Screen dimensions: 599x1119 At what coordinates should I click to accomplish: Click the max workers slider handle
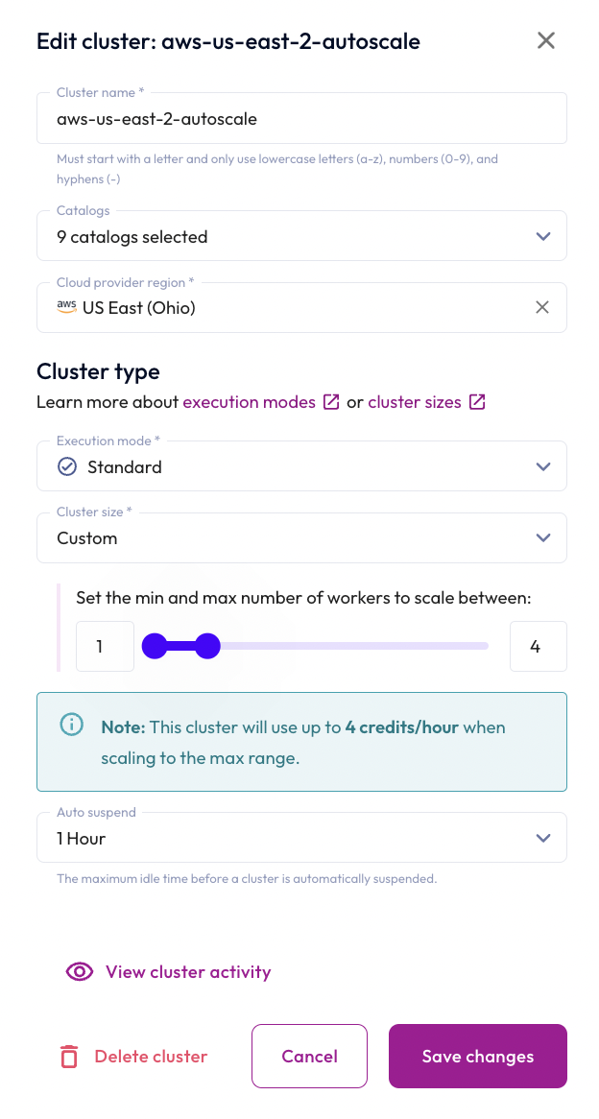pos(207,647)
